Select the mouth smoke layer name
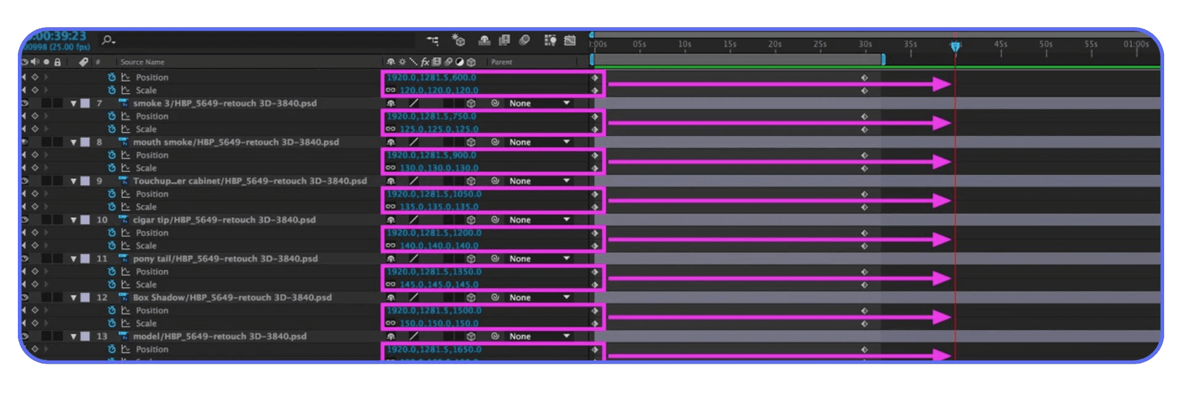 click(236, 142)
